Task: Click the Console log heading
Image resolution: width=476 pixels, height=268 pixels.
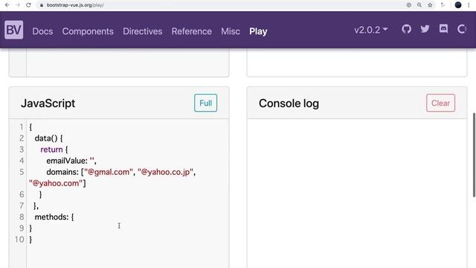Action: click(289, 103)
